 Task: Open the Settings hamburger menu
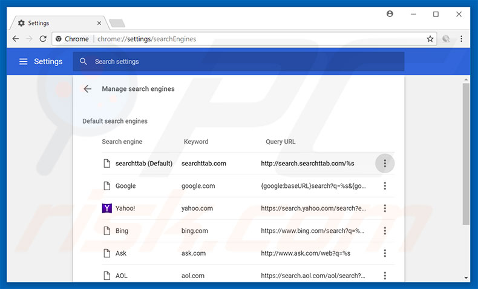pos(24,61)
